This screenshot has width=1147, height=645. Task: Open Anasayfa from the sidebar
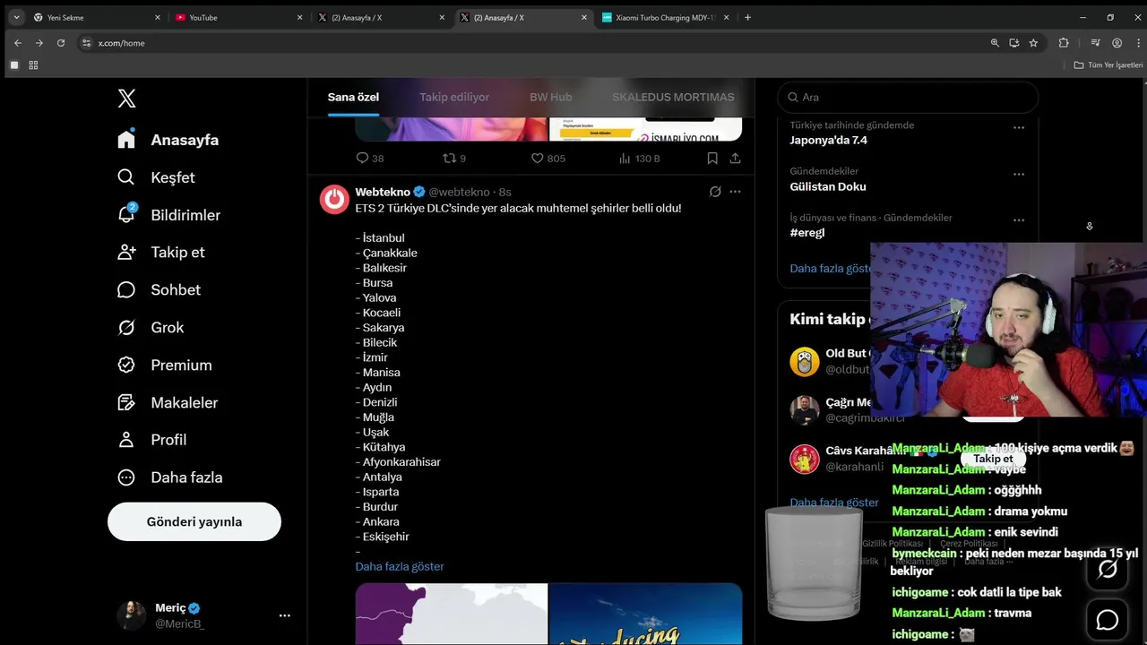[168, 140]
